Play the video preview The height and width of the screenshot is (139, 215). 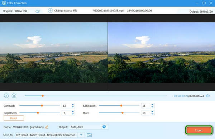click(6, 96)
